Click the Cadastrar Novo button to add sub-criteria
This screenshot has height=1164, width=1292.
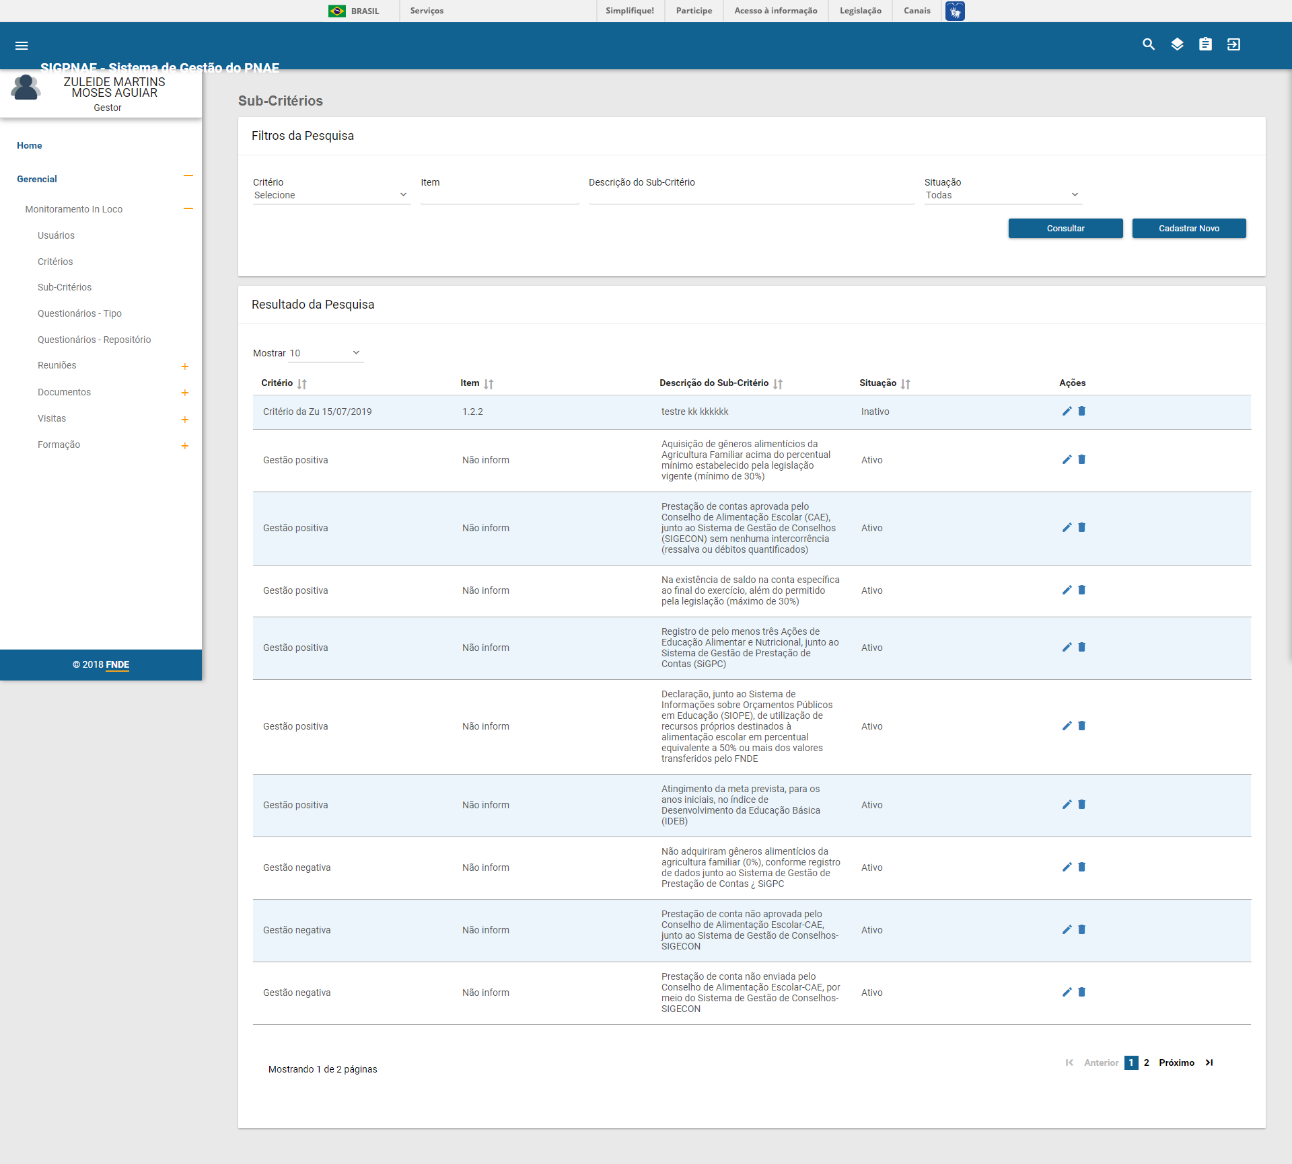tap(1188, 228)
